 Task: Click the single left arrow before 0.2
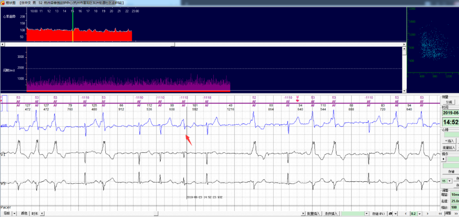[405, 214]
